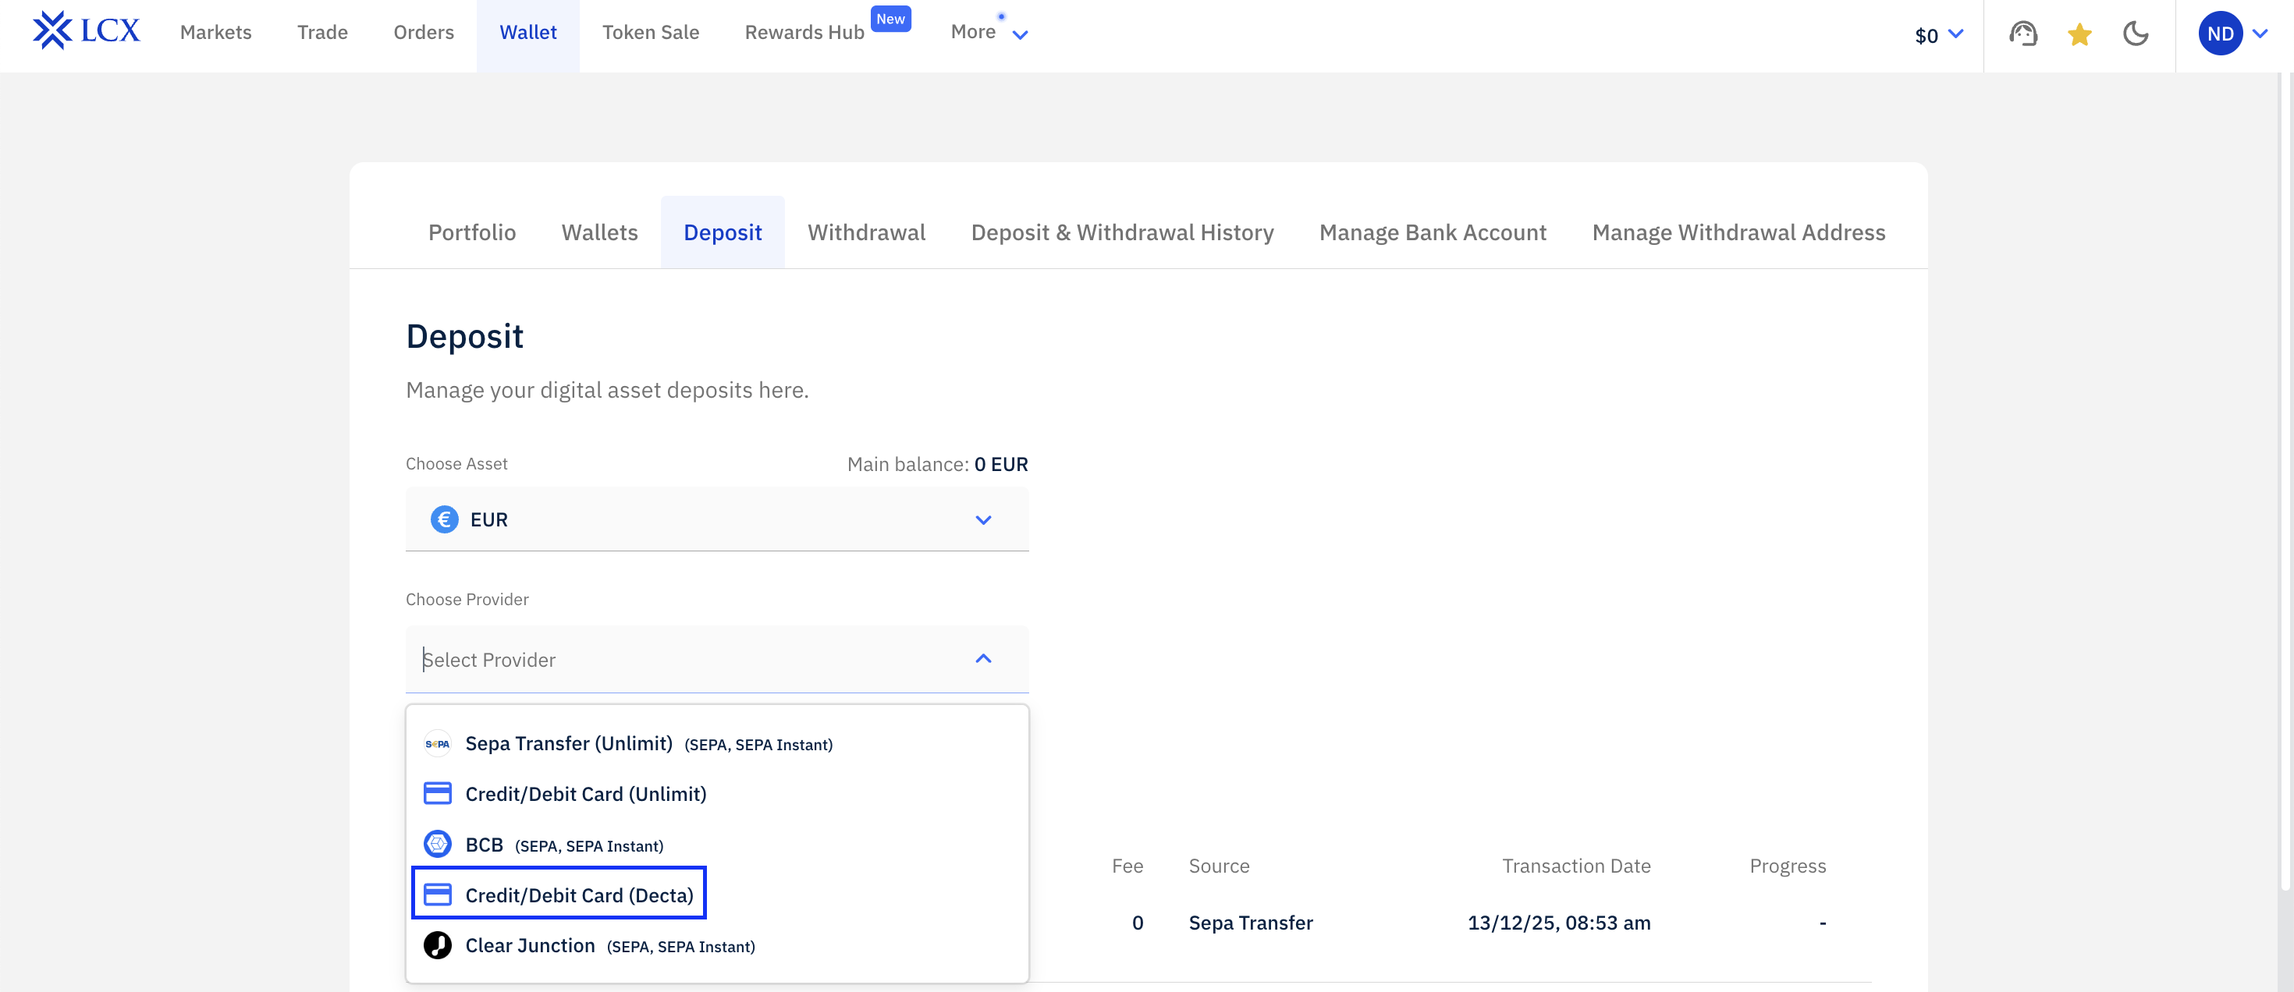Click the yellow star favorites icon
2294x992 pixels.
coord(2079,34)
